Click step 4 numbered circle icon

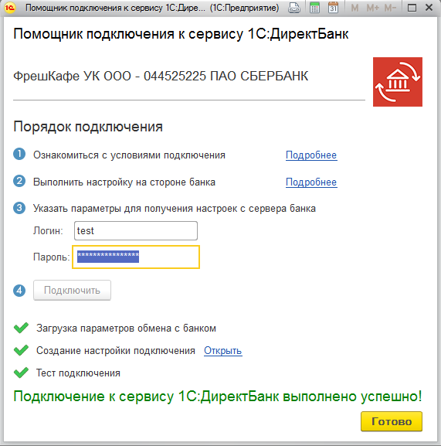[x=19, y=291]
